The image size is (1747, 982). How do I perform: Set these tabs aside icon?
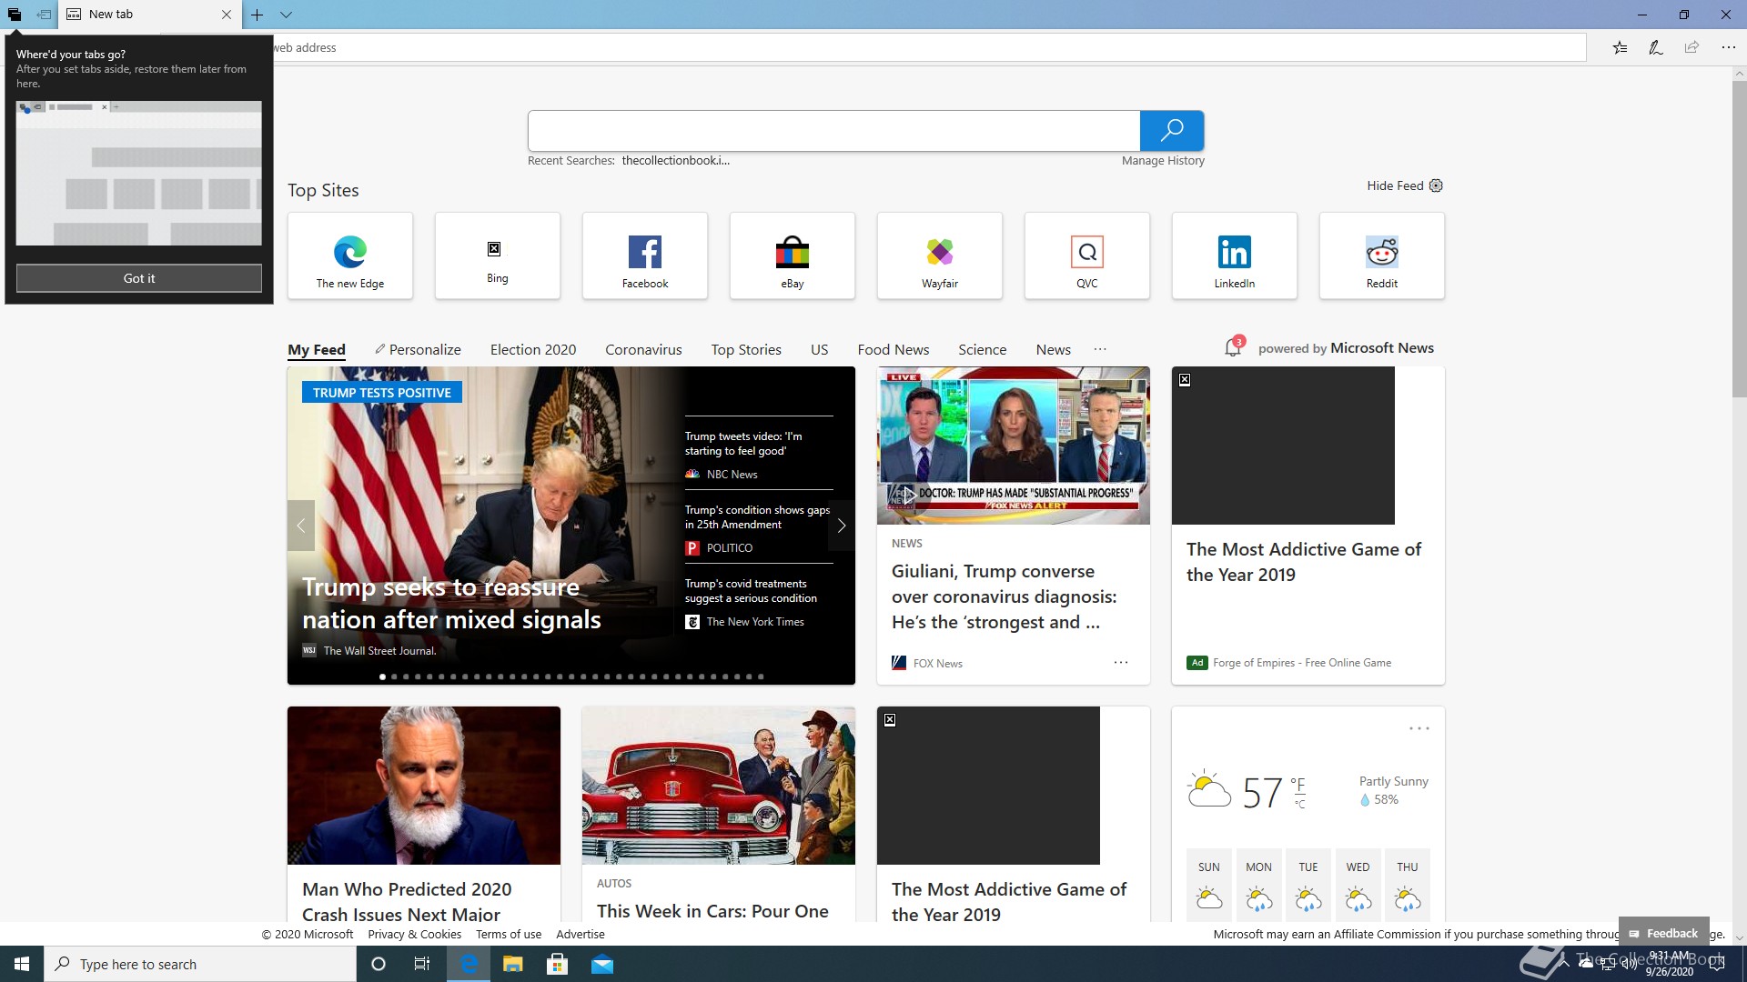click(x=43, y=15)
